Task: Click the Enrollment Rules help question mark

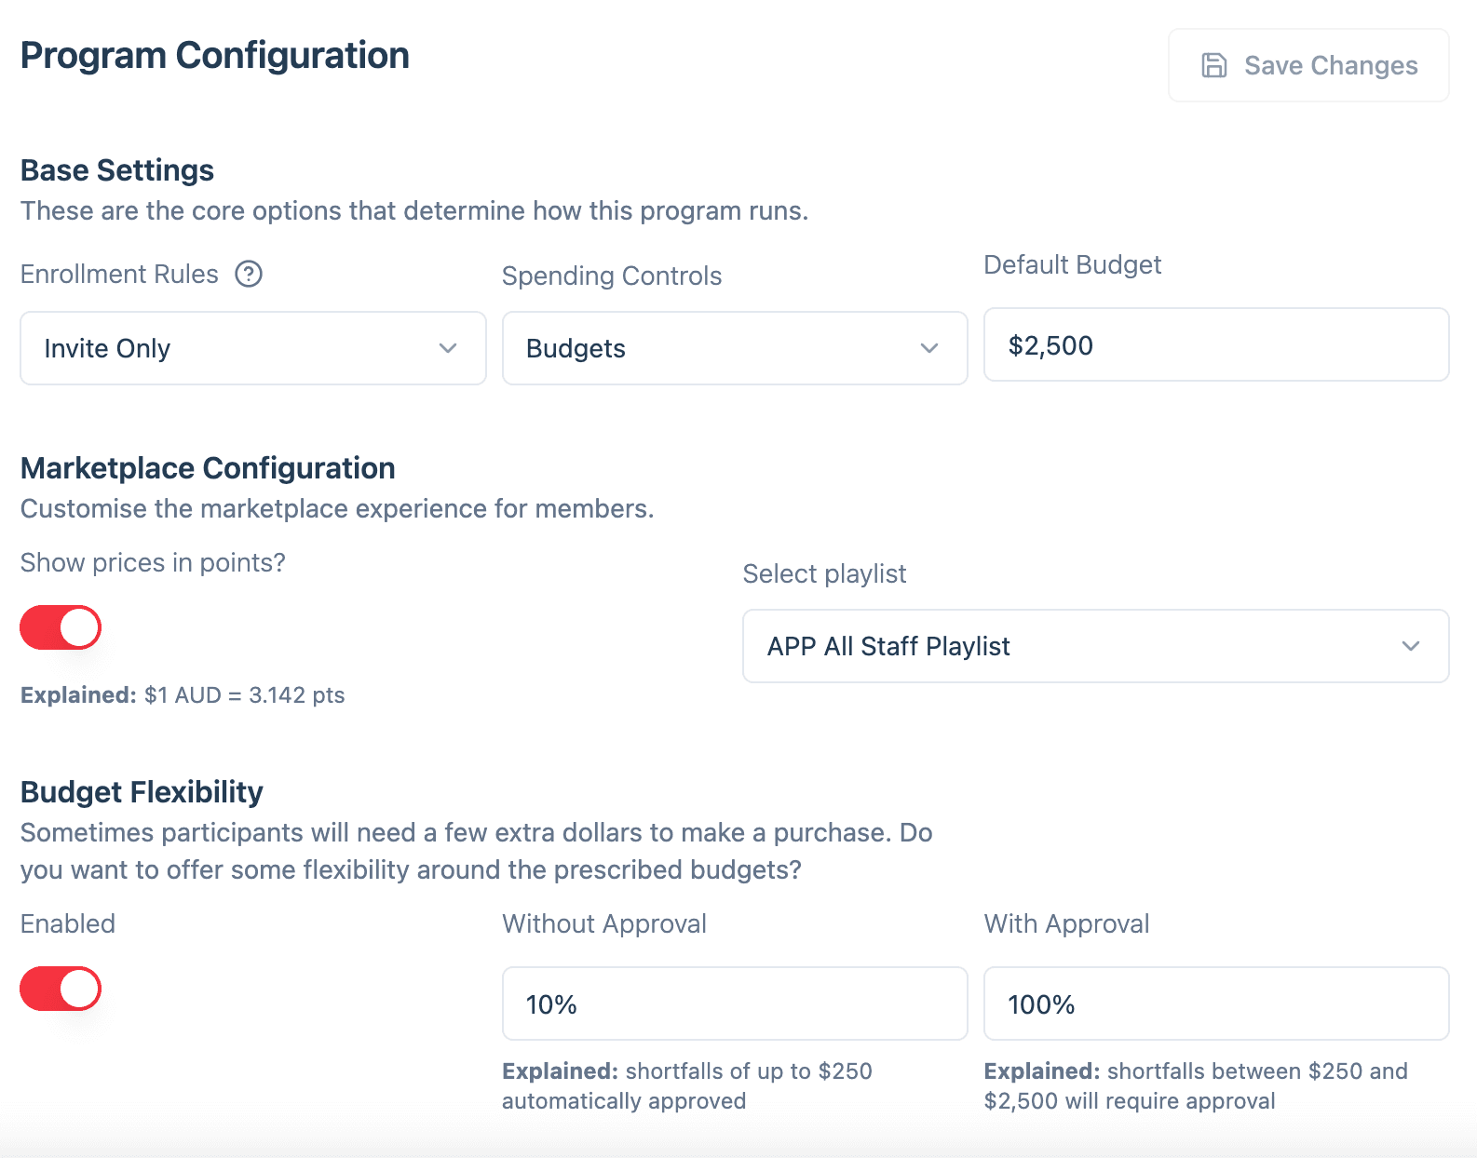Action: pyautogui.click(x=249, y=275)
